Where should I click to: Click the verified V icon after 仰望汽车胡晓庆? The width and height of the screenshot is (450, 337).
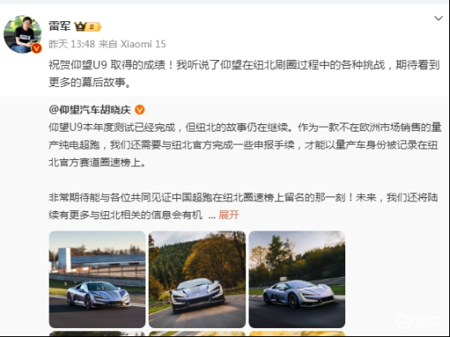[140, 110]
